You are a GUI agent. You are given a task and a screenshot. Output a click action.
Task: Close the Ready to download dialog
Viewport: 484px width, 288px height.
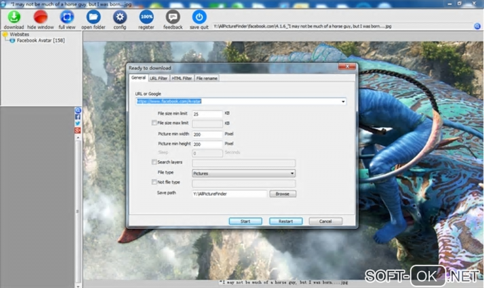coord(347,66)
